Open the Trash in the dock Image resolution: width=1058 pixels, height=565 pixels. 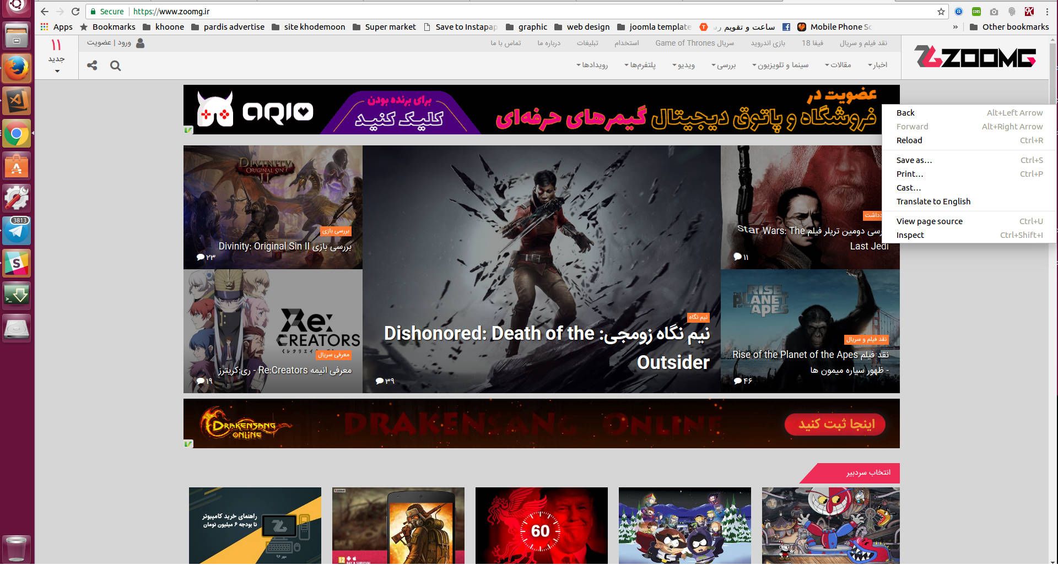coord(17,548)
